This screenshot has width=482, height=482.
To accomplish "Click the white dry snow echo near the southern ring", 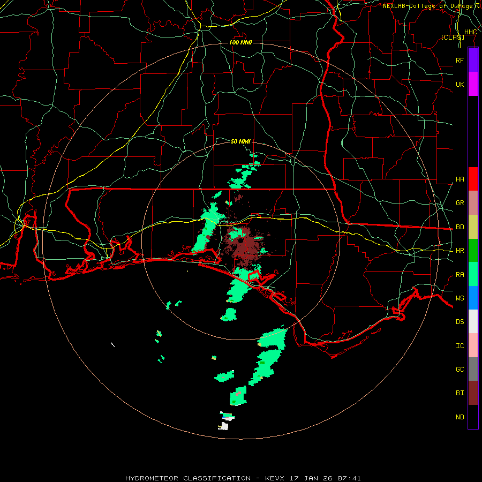I will click(x=224, y=426).
